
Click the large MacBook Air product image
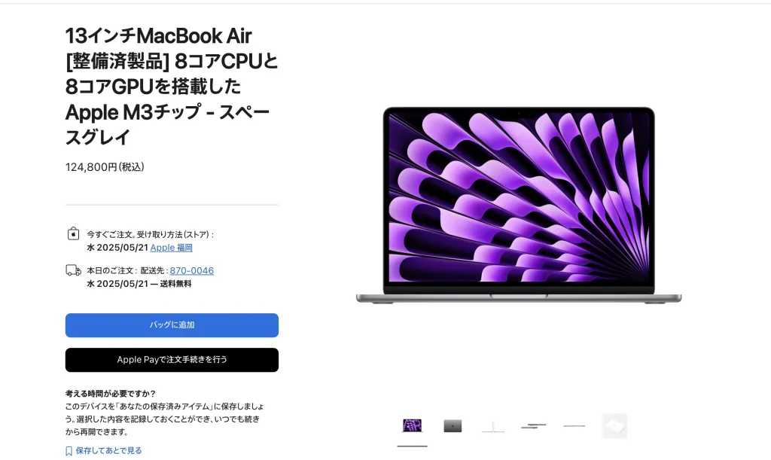point(519,206)
